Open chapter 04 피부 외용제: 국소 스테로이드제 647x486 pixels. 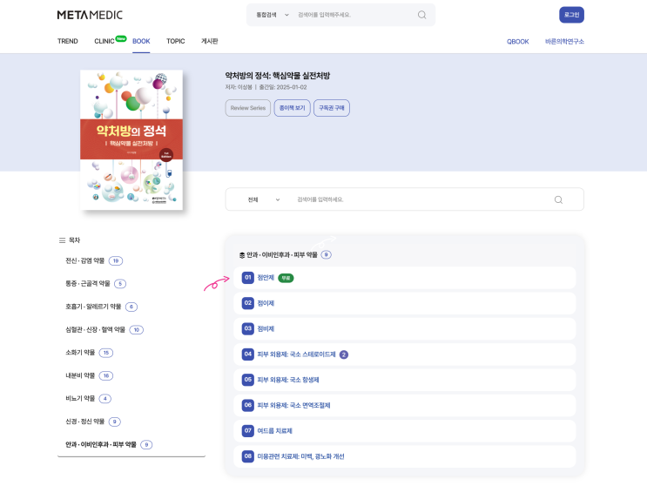(x=404, y=354)
